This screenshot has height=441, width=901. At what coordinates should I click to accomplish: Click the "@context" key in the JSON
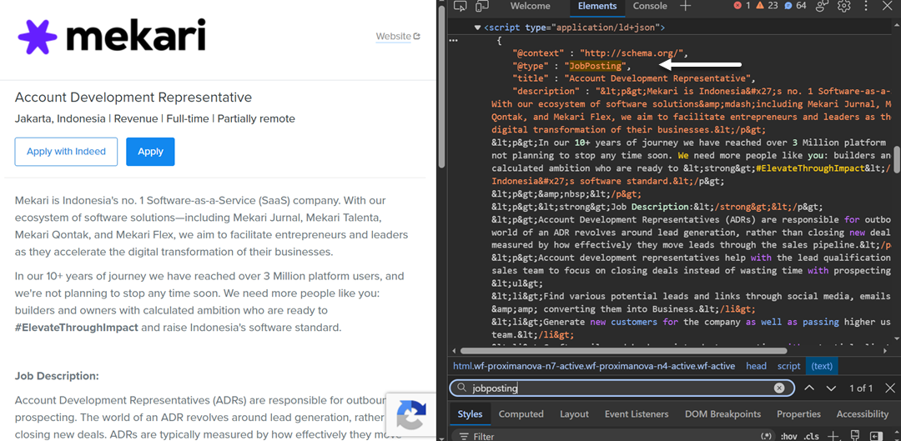point(536,53)
